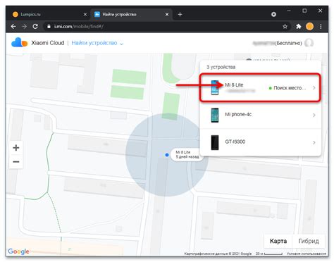
Task: Select the GT-I9300 device
Action: (260, 142)
